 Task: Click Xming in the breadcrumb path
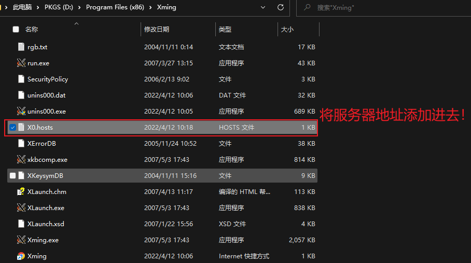pos(167,7)
